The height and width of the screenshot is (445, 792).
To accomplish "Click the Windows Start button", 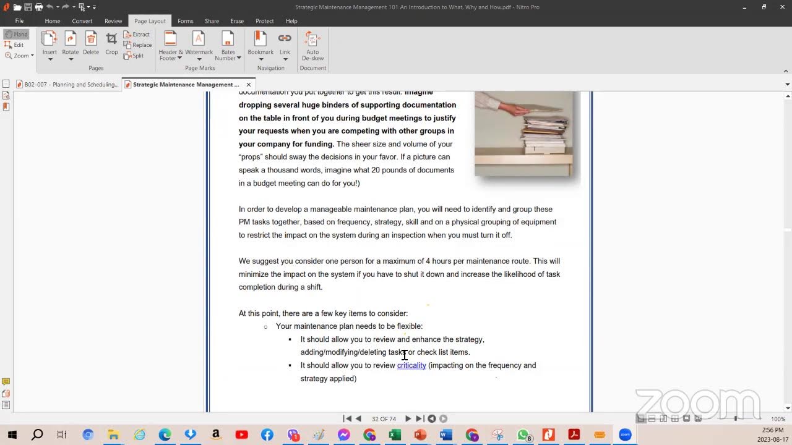I will tap(12, 435).
